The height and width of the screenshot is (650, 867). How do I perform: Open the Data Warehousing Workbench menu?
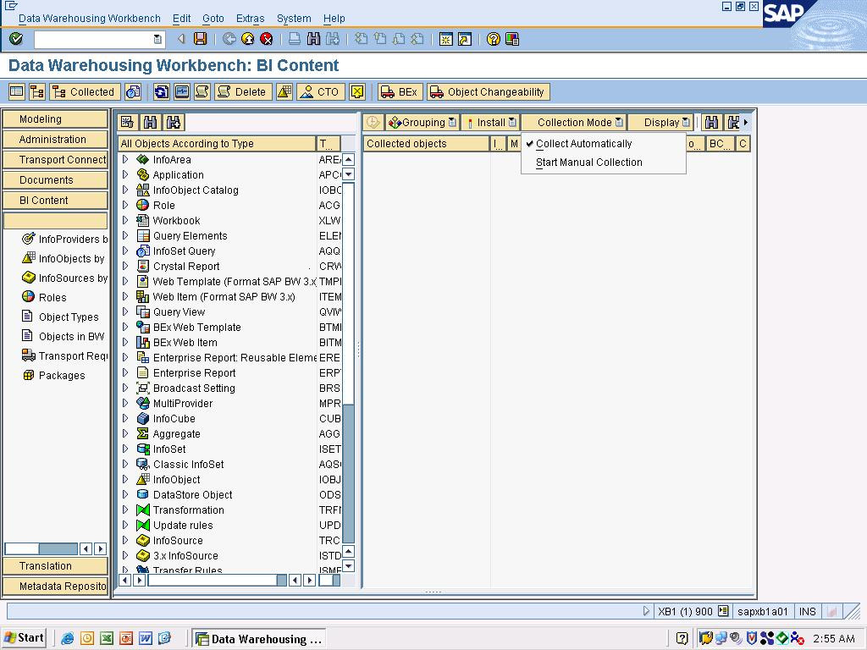(x=90, y=19)
